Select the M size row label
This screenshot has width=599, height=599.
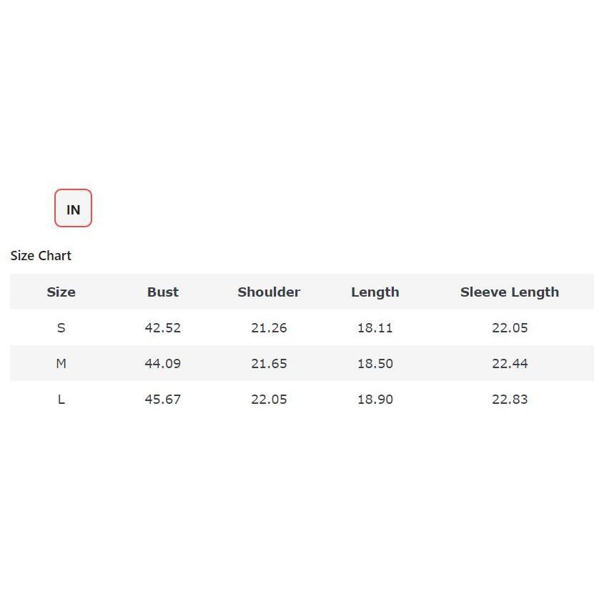point(61,364)
